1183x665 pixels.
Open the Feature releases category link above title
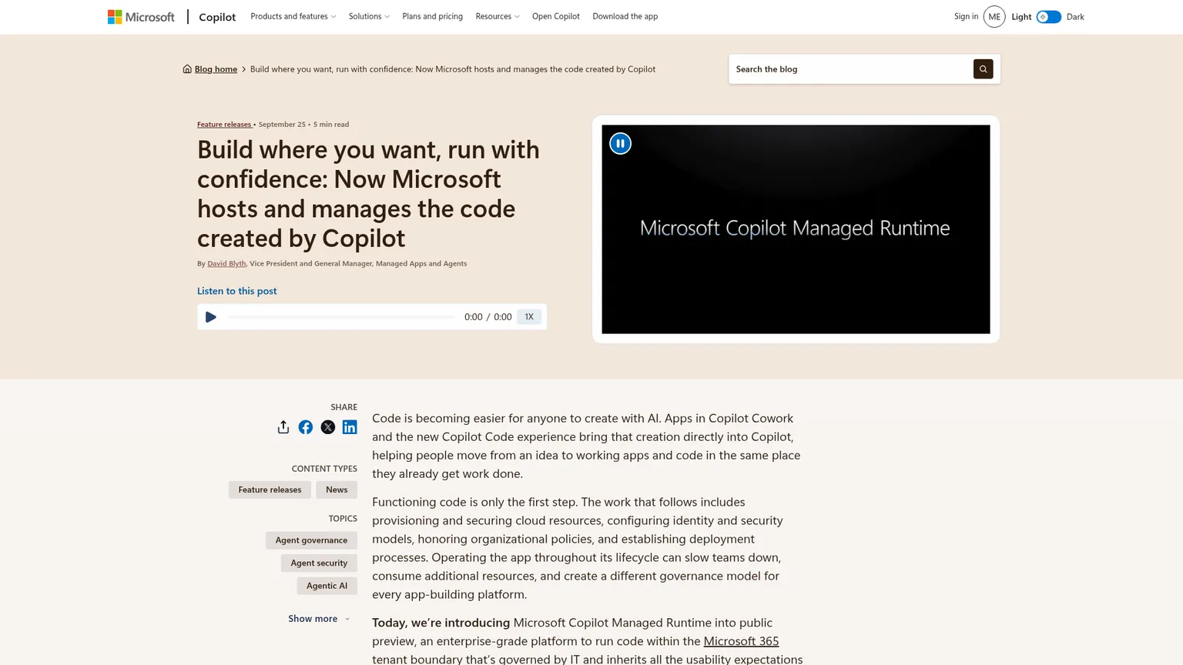(x=224, y=125)
